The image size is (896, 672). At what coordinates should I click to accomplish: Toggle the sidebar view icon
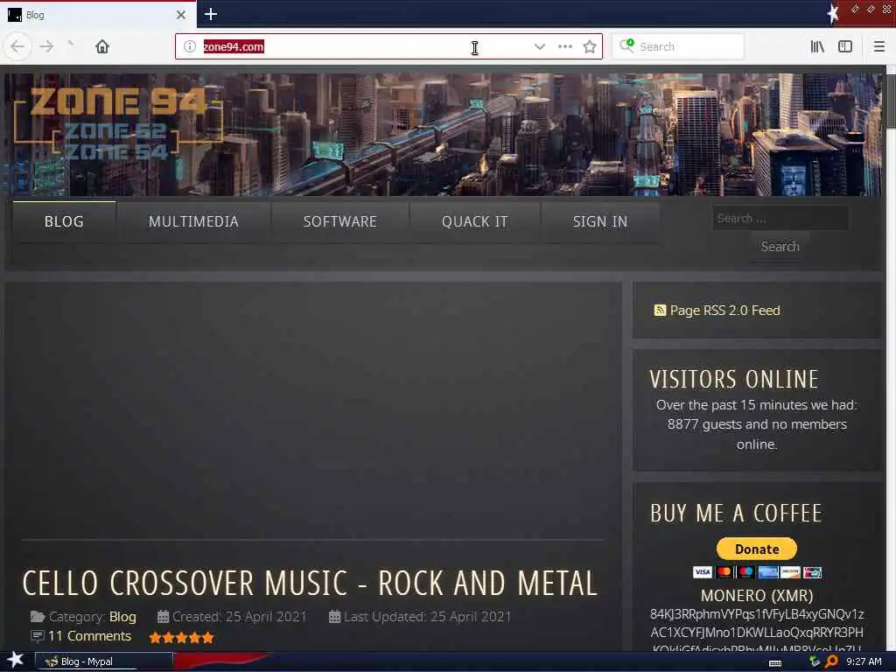(845, 46)
